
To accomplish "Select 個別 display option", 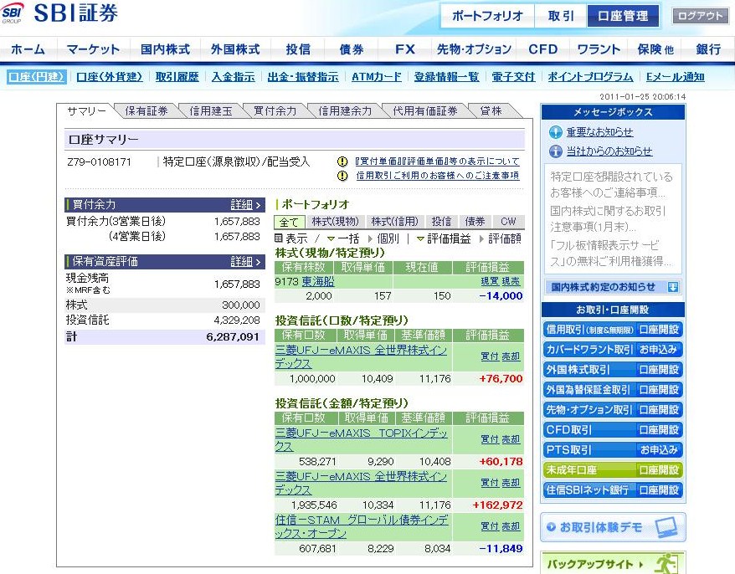I will click(384, 238).
